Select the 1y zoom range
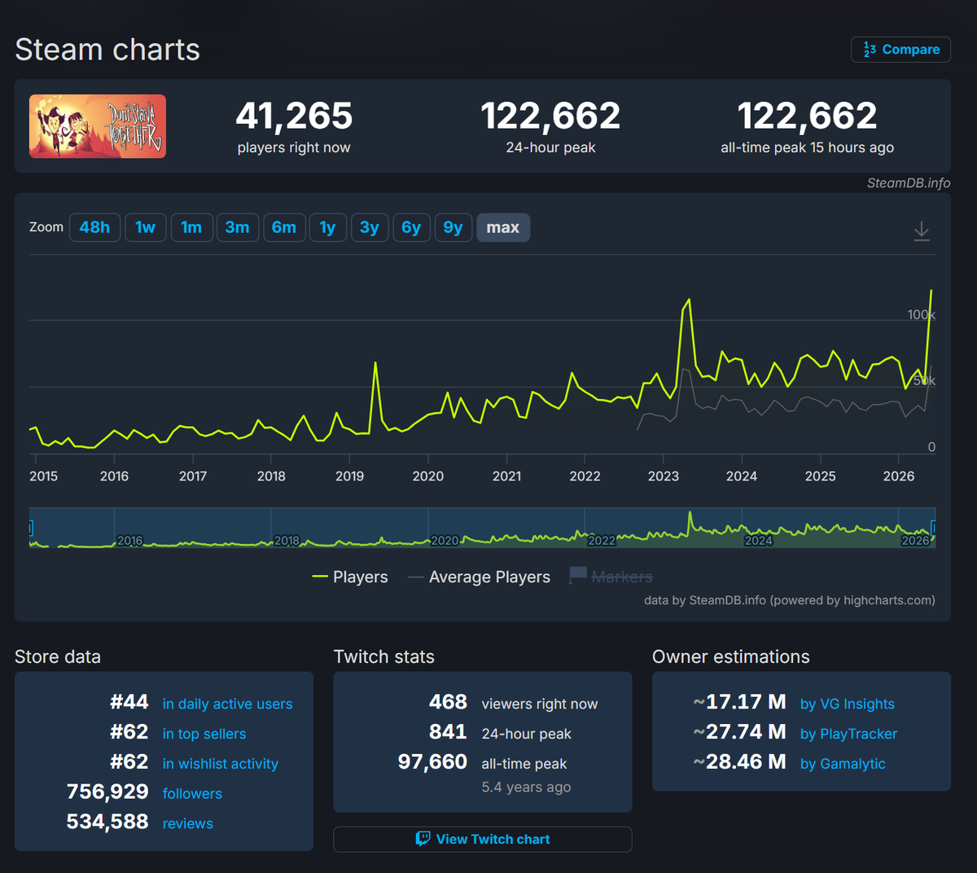The image size is (977, 873). tap(327, 227)
